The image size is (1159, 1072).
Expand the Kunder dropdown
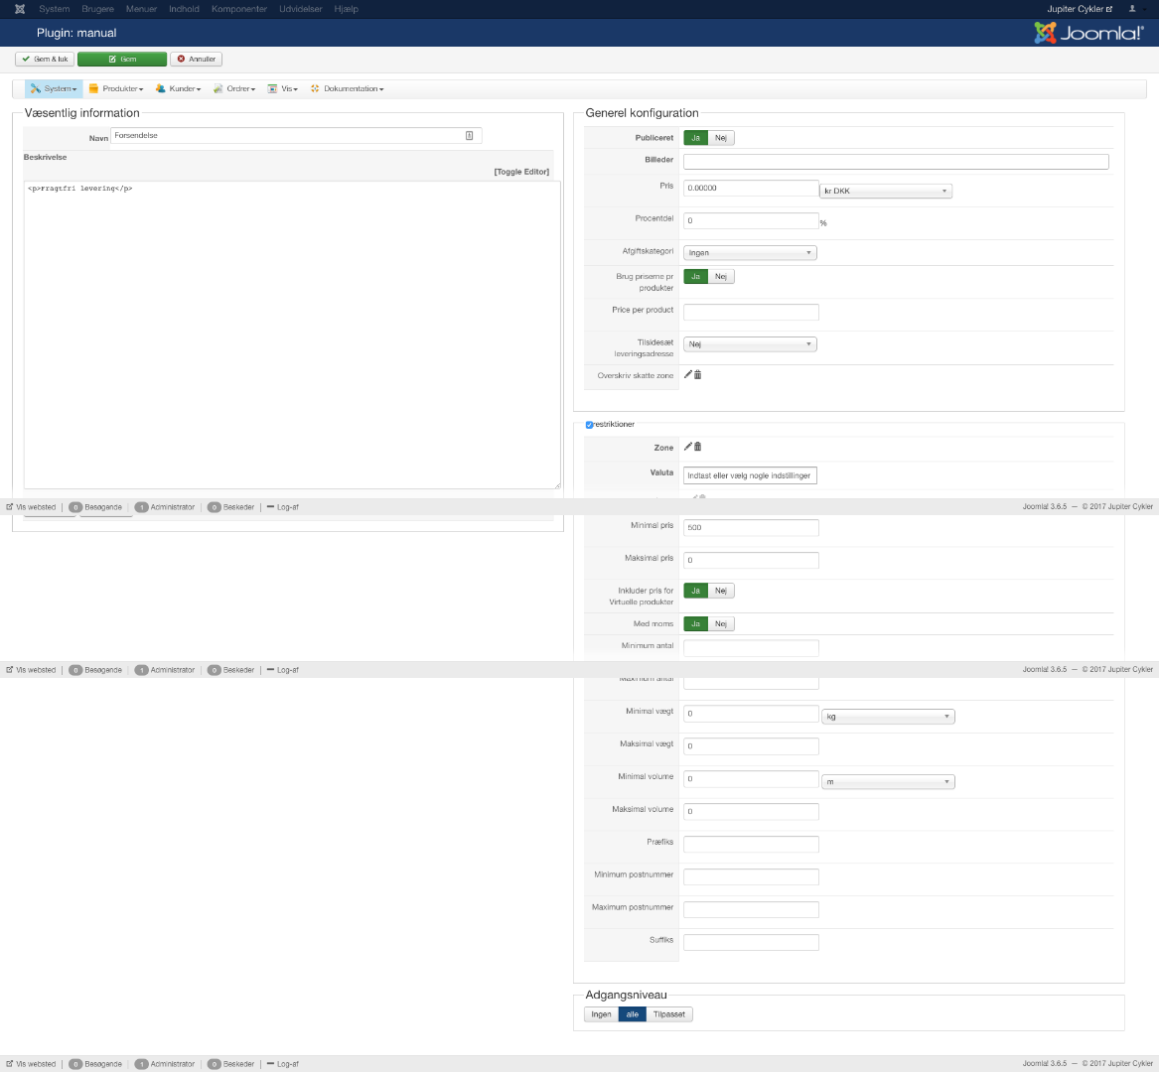178,88
